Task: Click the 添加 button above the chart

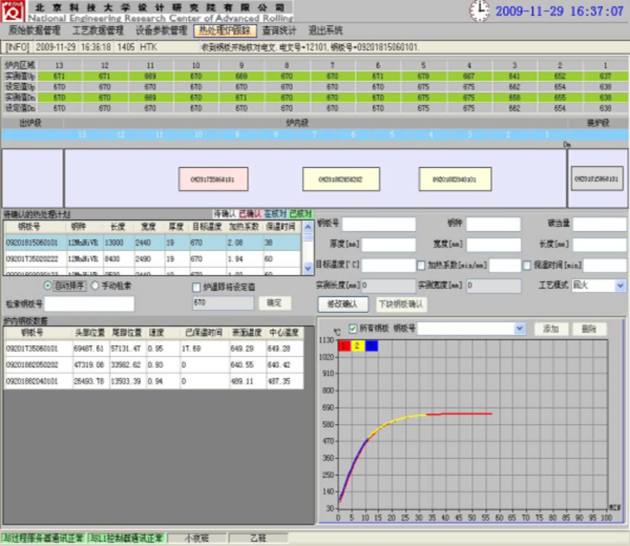Action: pyautogui.click(x=551, y=329)
